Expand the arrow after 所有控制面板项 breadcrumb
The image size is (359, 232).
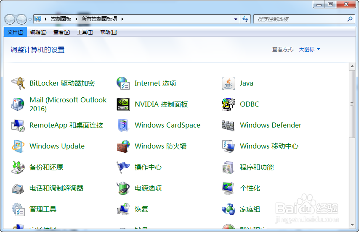pos(122,19)
